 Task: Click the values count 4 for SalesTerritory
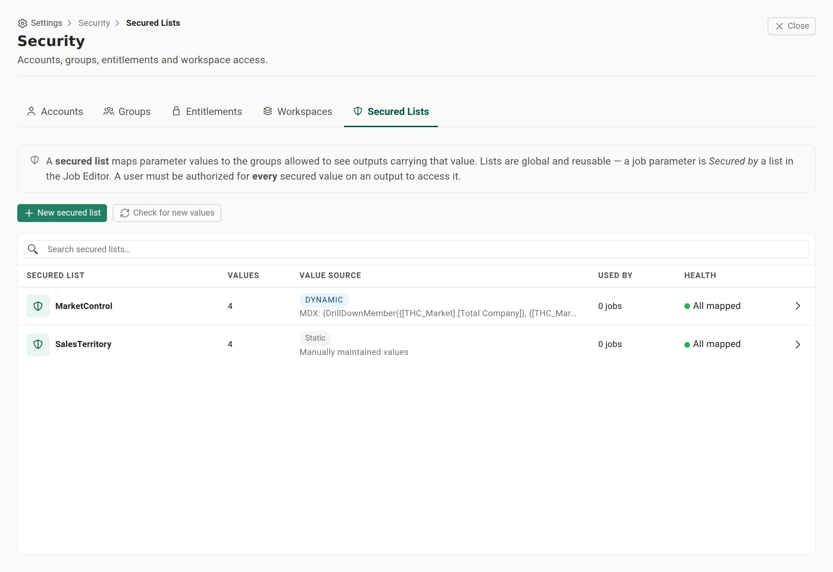[x=230, y=344]
